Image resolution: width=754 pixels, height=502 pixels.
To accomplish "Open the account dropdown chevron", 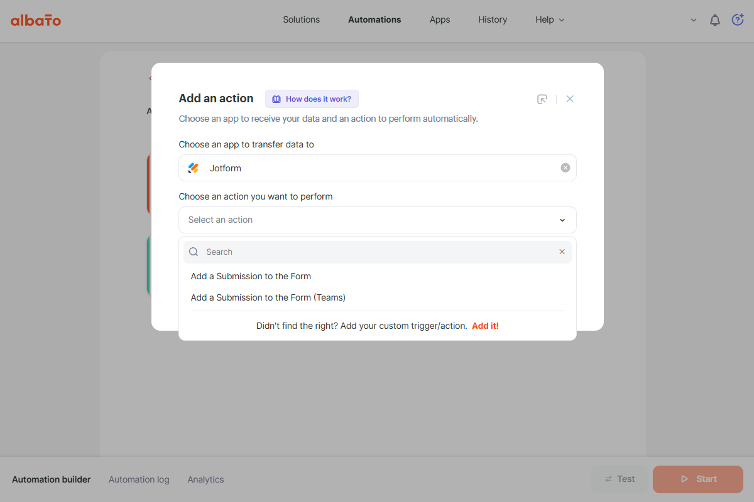I will 694,20.
